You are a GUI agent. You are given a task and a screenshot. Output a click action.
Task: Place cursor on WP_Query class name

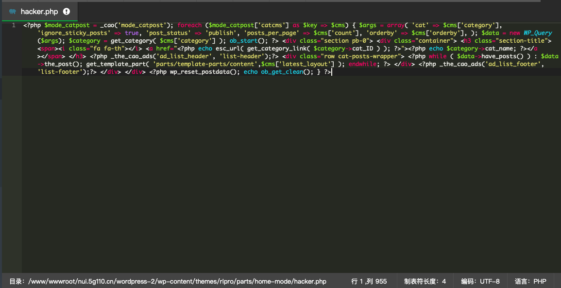point(537,33)
